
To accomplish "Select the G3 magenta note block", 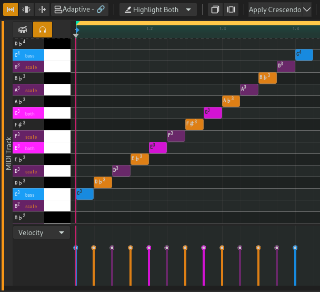I will point(213,113).
